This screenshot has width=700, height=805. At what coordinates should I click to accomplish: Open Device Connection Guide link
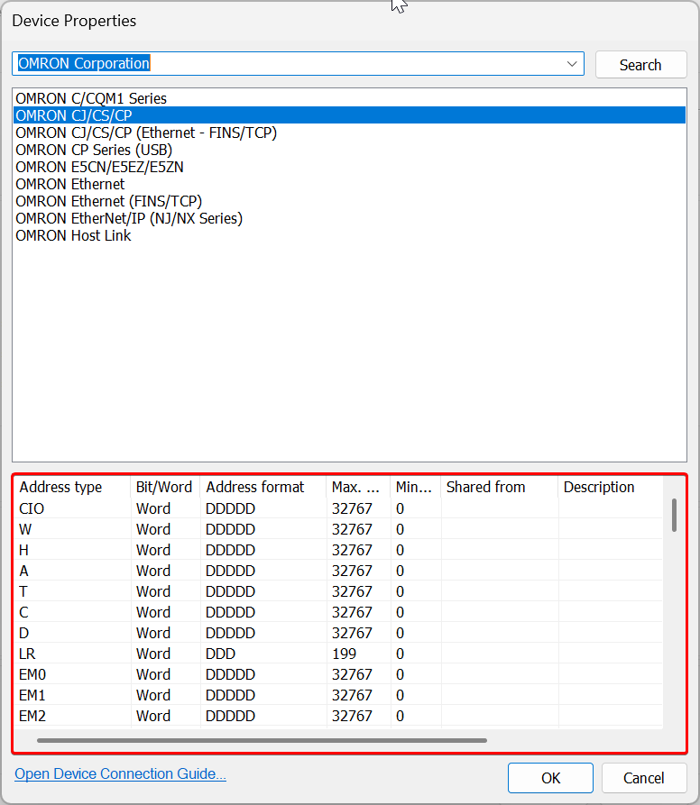[120, 773]
